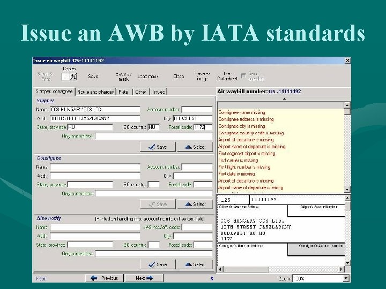Click Also notify ISO country field

point(154,245)
